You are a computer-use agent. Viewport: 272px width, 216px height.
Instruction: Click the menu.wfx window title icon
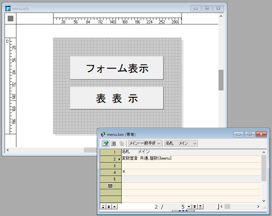click(8, 8)
